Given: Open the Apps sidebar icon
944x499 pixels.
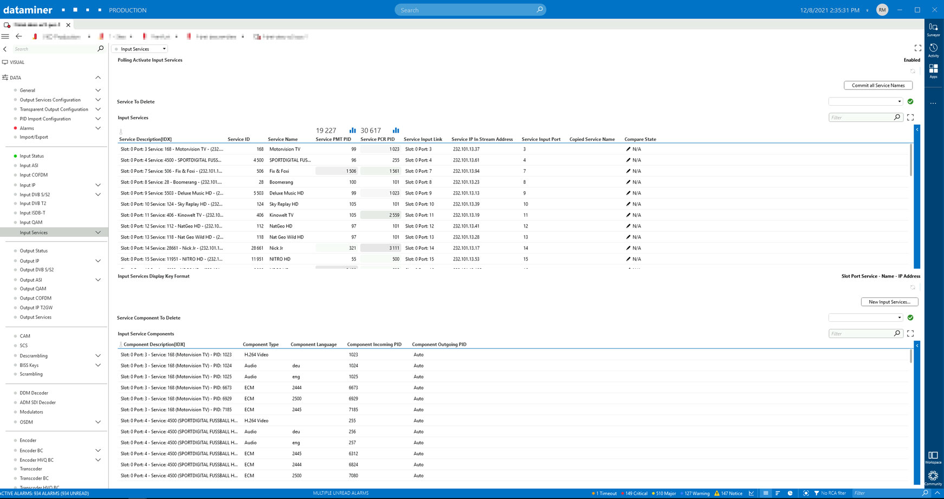Looking at the screenshot, I should coord(933,71).
